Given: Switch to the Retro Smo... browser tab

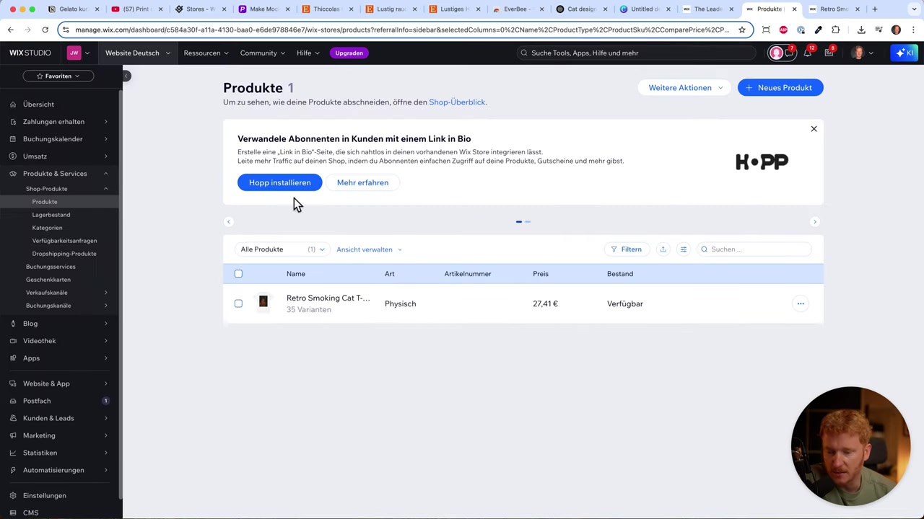Looking at the screenshot, I should 834,9.
